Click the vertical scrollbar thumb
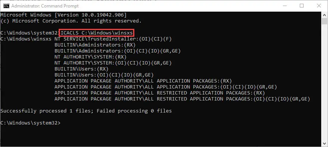 coord(325,21)
